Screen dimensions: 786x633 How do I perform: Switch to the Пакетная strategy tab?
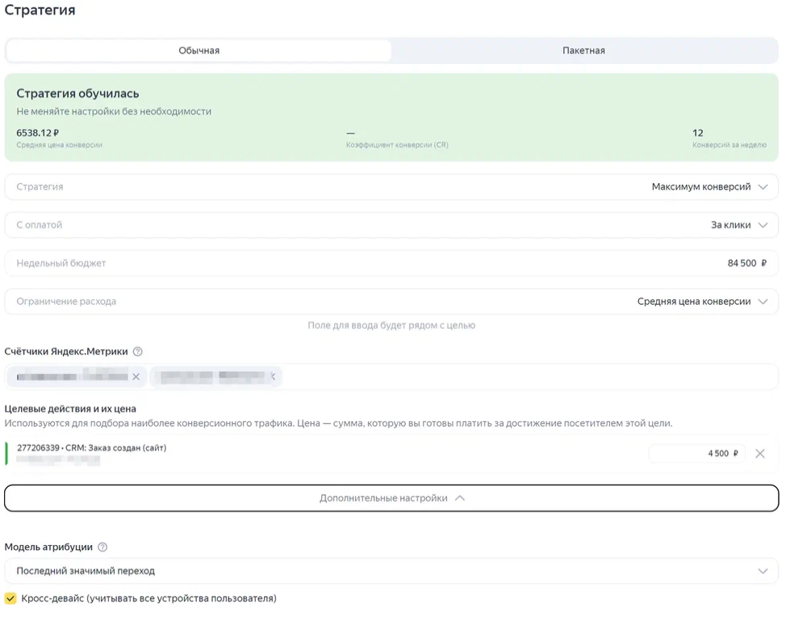coord(584,51)
